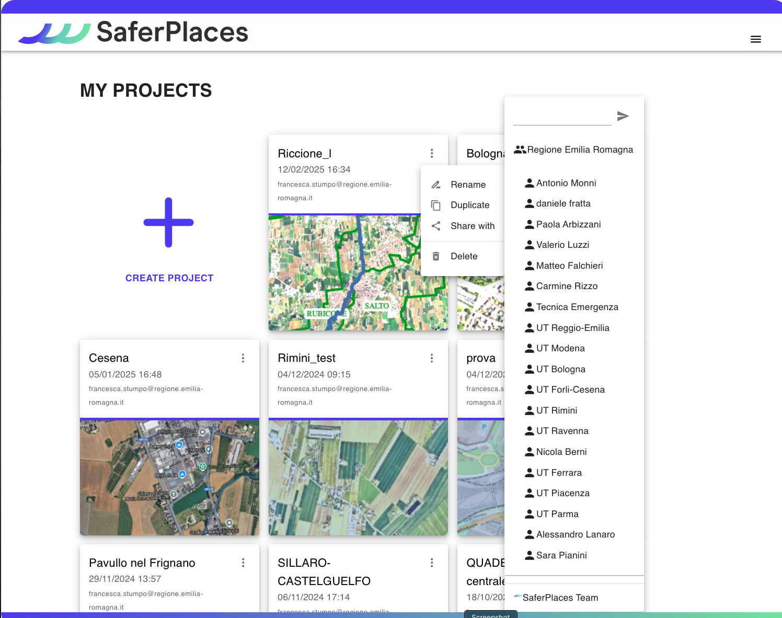
Task: Open the Cesena project options menu
Action: point(243,358)
